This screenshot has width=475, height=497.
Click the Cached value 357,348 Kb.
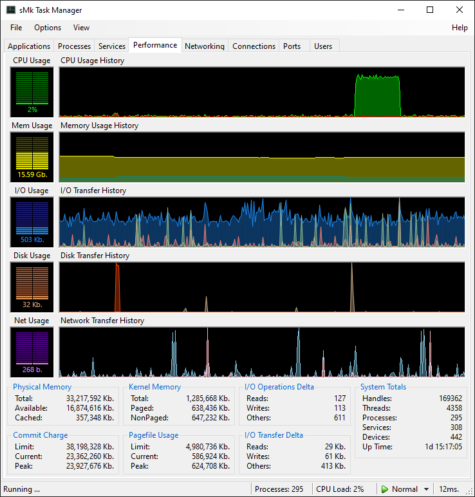tap(95, 418)
